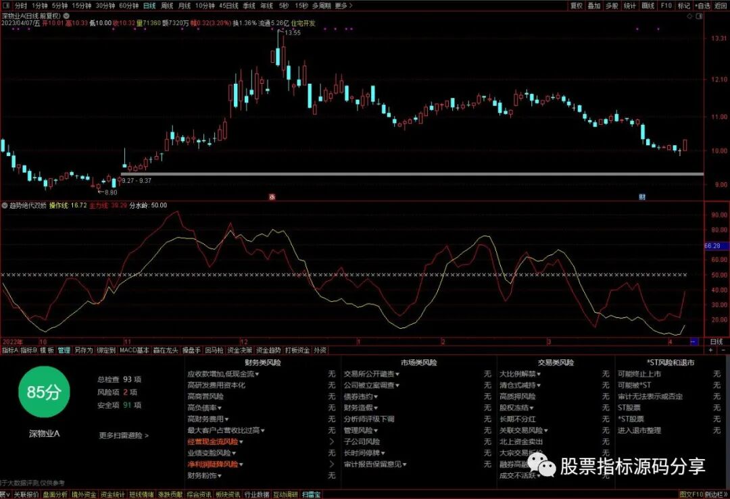Screen dimensions: 730x499
Task: Zoom out with the minus button
Action: (x=723, y=350)
